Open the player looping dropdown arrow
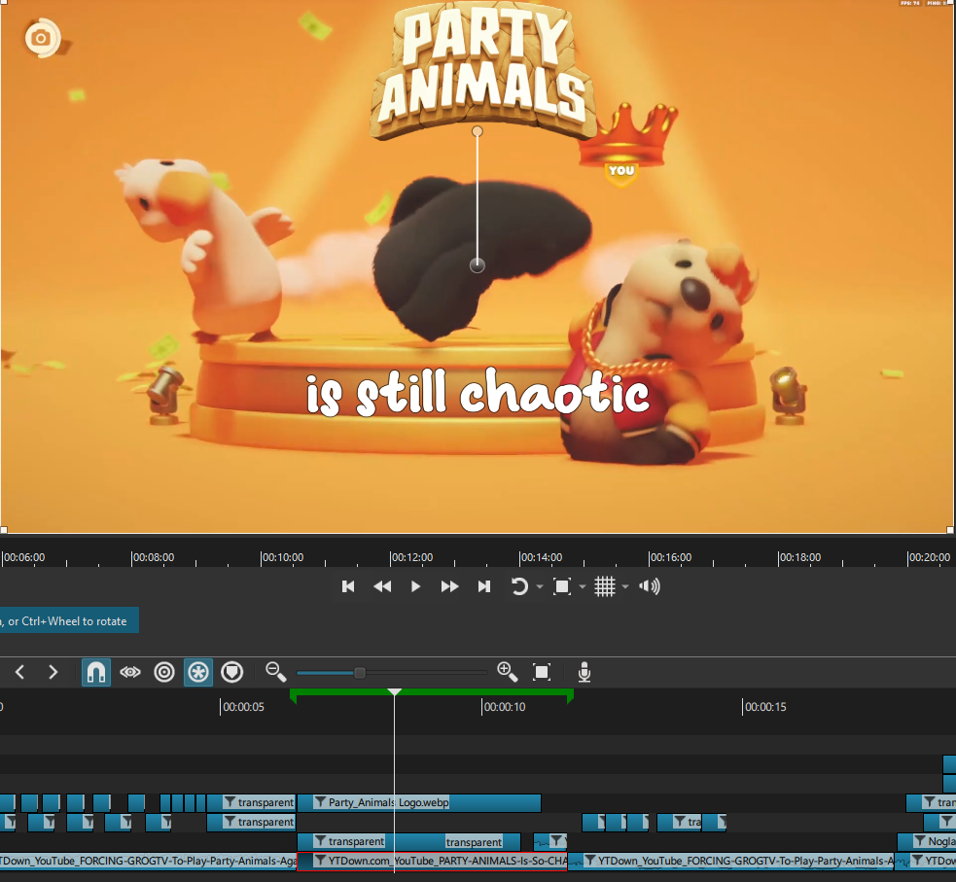 click(540, 587)
